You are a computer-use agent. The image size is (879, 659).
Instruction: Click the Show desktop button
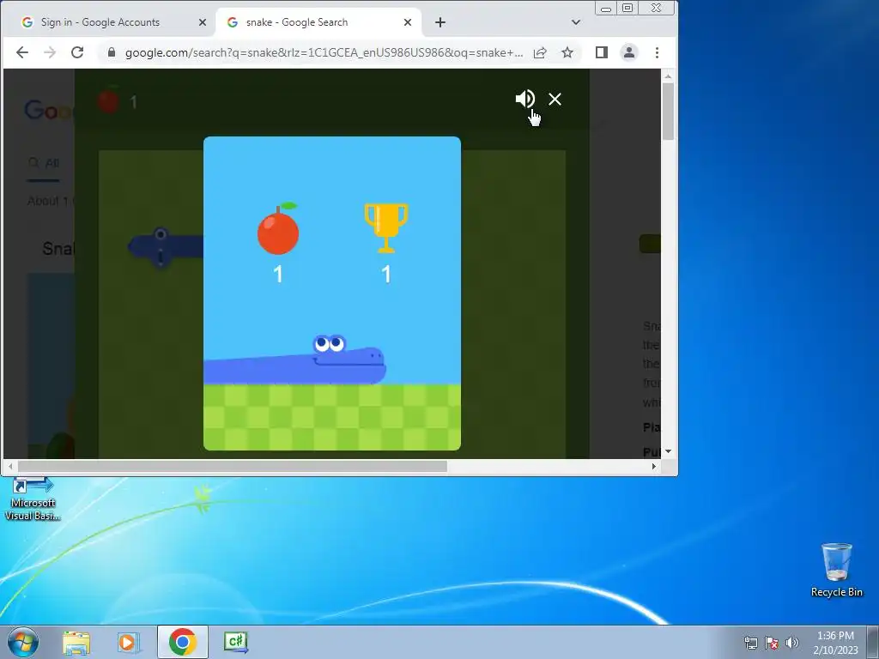click(873, 642)
